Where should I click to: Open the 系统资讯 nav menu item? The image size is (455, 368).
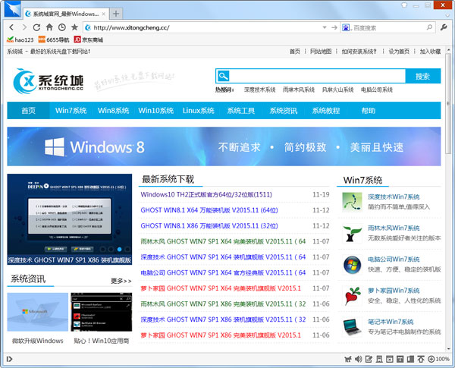pyautogui.click(x=283, y=110)
